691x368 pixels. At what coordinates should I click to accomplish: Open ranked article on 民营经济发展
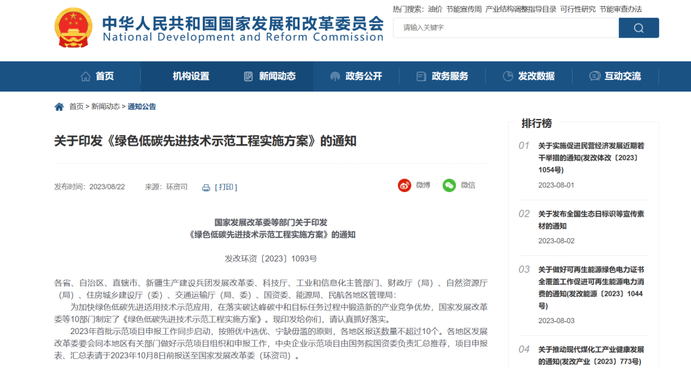591,157
